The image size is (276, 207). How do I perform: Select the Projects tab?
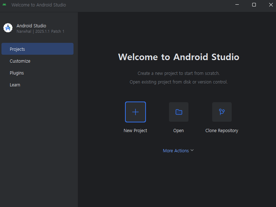point(37,49)
